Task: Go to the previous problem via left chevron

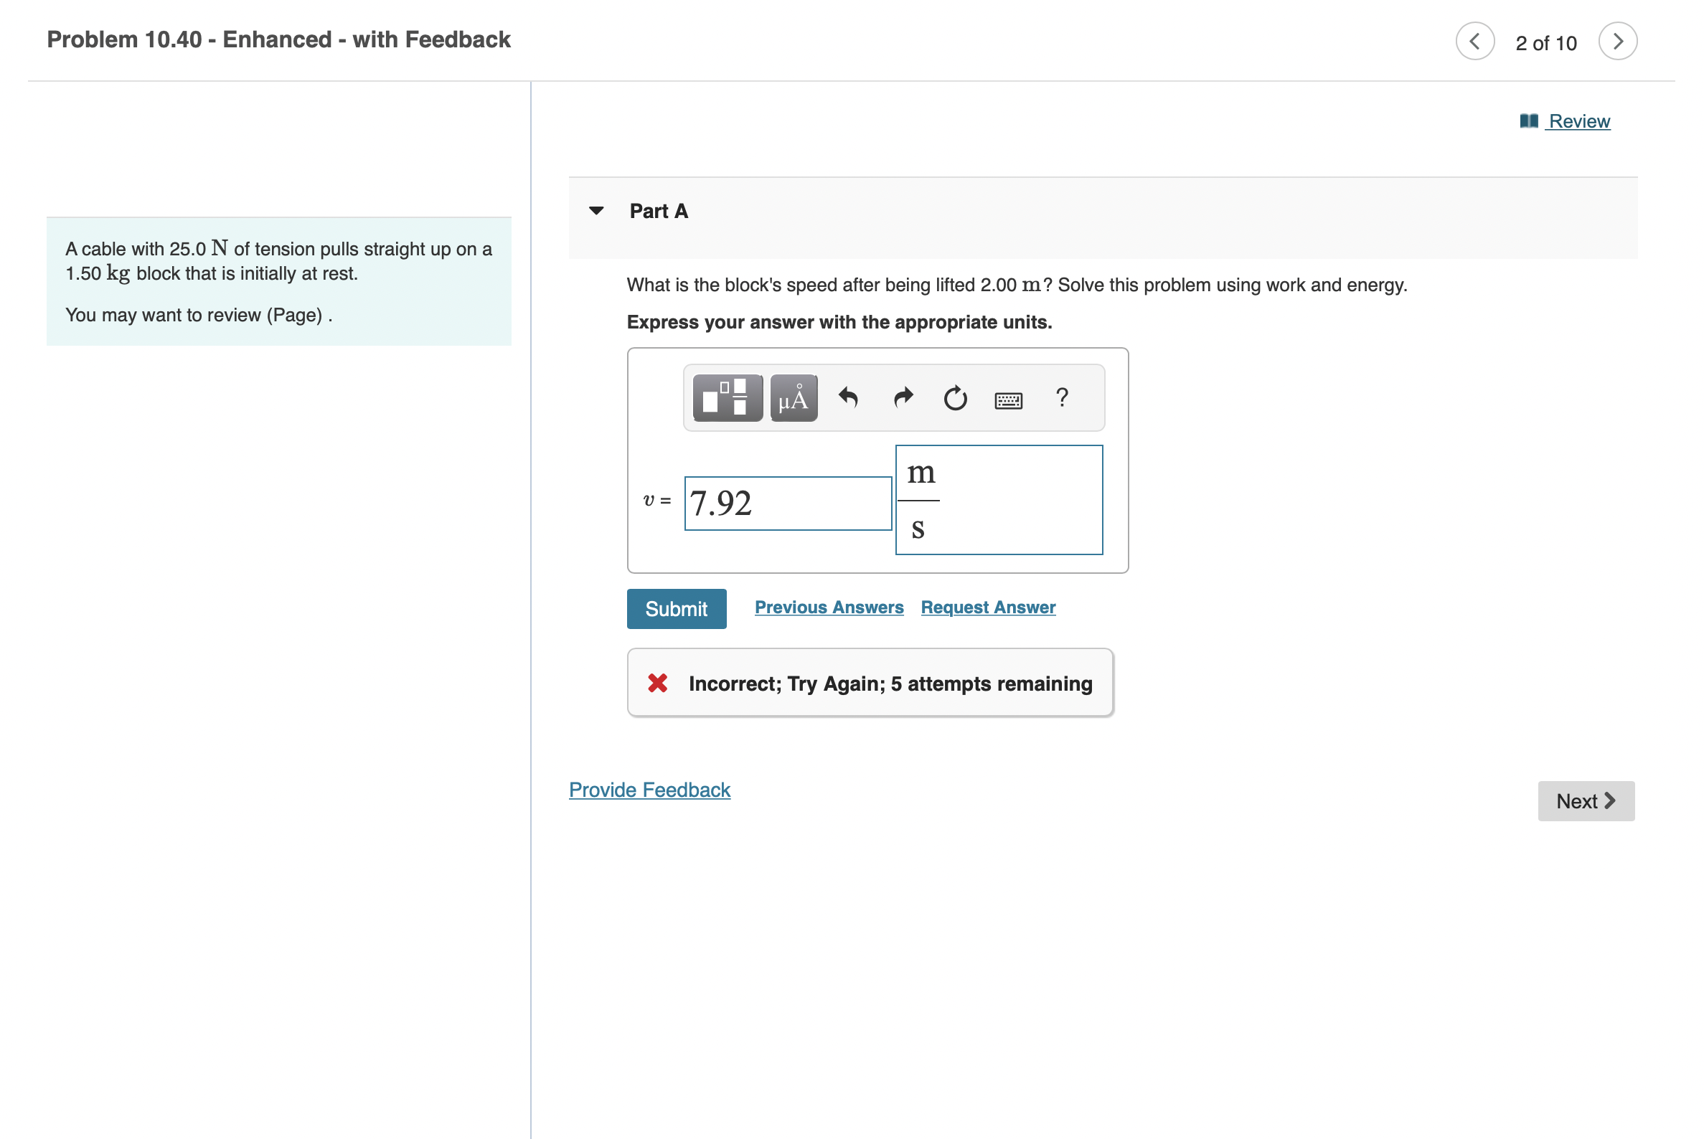Action: 1474,42
